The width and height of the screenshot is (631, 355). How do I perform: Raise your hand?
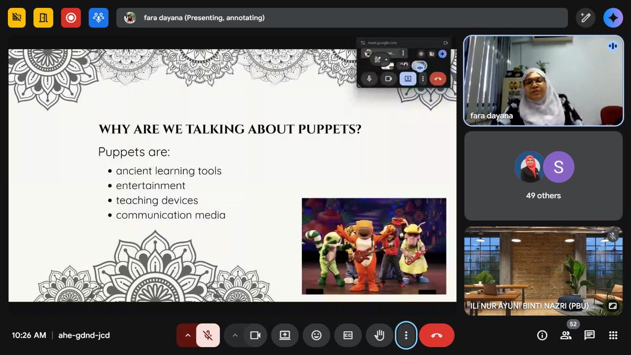379,335
